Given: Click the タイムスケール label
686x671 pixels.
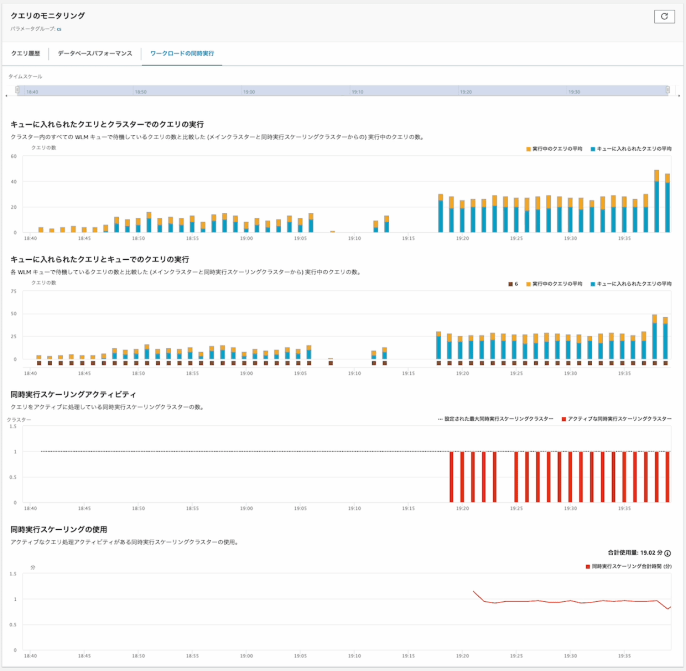Looking at the screenshot, I should coord(25,76).
